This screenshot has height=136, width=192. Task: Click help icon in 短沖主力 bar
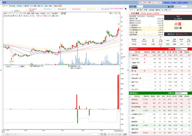click(x=191, y=34)
